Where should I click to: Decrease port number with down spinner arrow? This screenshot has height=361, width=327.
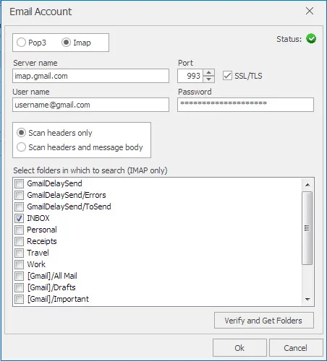(x=209, y=79)
